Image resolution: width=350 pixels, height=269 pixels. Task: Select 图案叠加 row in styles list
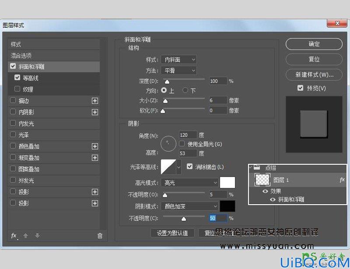pos(53,169)
